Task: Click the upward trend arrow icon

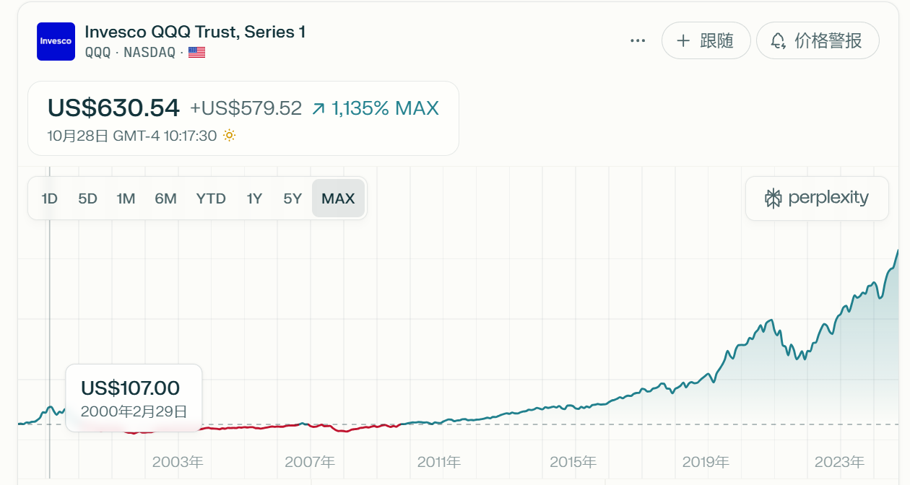Action: 318,109
